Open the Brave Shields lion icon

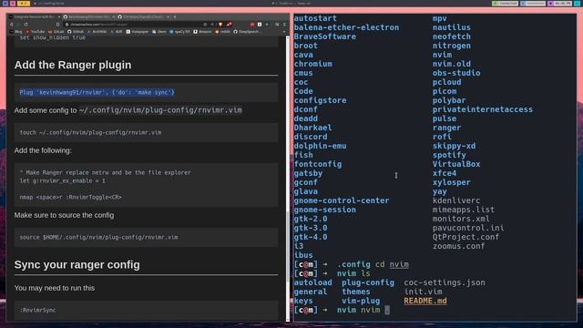tap(220, 25)
